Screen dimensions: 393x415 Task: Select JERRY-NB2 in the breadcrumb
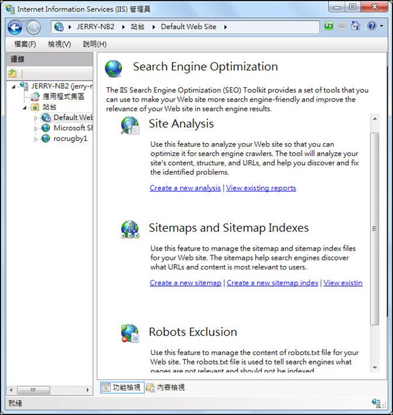tap(95, 27)
